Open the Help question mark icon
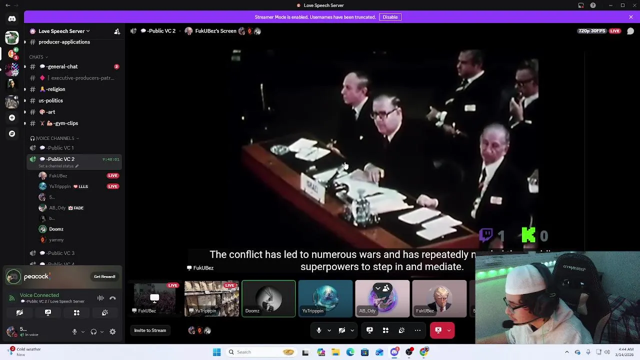The height and width of the screenshot is (360, 640). coord(593,5)
